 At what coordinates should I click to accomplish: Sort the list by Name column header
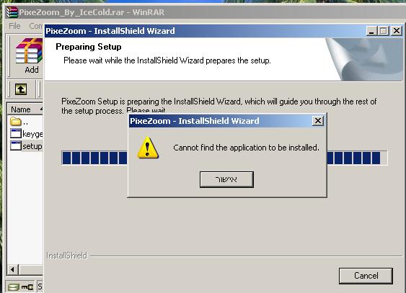point(25,109)
